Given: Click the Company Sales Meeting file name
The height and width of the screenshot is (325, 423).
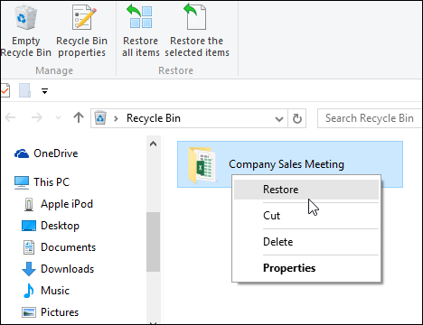Looking at the screenshot, I should coord(287,164).
